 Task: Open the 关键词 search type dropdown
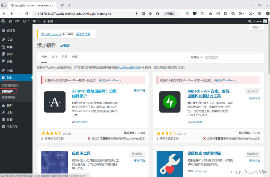196,57
